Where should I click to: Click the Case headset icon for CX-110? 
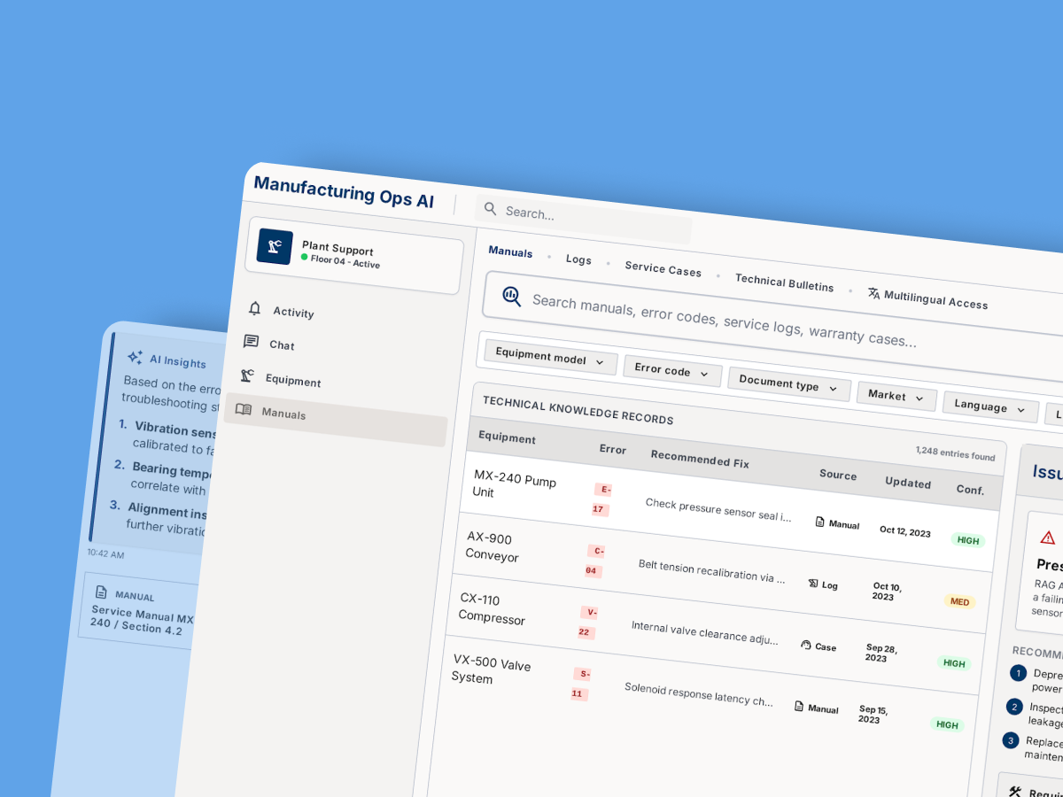click(806, 645)
